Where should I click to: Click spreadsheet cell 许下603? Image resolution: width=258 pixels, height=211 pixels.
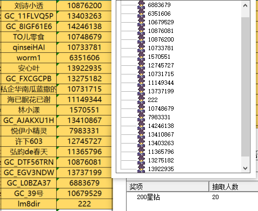[x=29, y=141]
